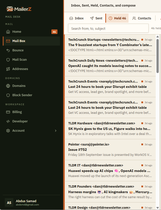Open the Account menu item
161x210 pixels.
(31, 131)
